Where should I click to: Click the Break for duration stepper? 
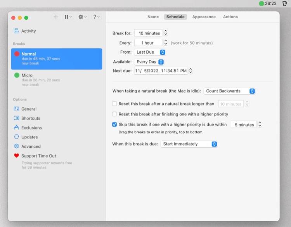pos(166,33)
